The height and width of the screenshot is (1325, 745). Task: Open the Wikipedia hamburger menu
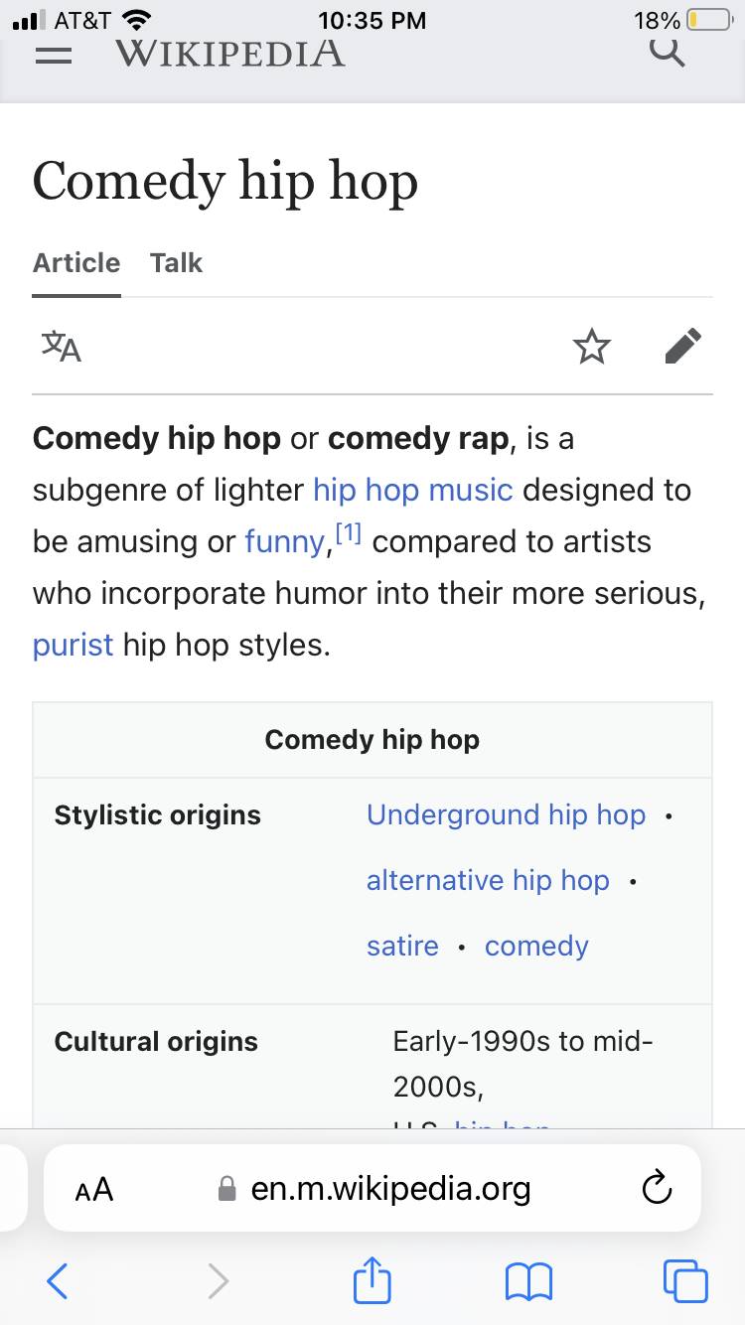(x=54, y=57)
